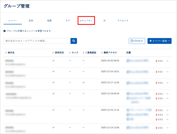Click the 管理者 badge in 2025/12/17 row
The width and height of the screenshot is (177, 134).
(x=159, y=83)
